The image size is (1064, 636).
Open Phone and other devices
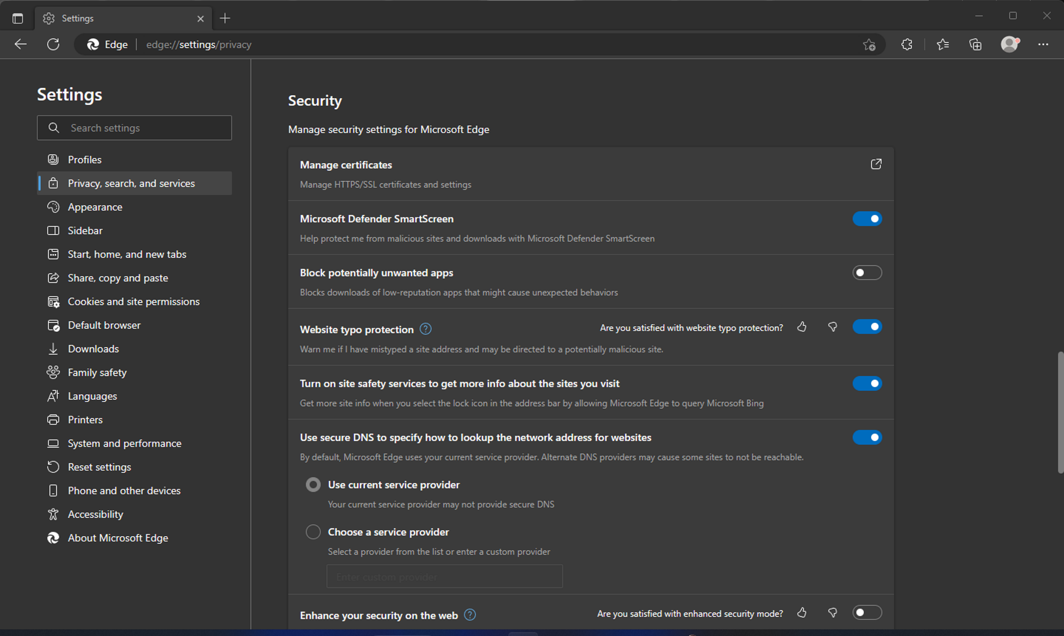click(x=134, y=491)
